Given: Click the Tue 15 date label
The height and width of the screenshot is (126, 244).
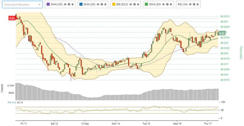Looking at the screenshot, I should click(x=146, y=124).
